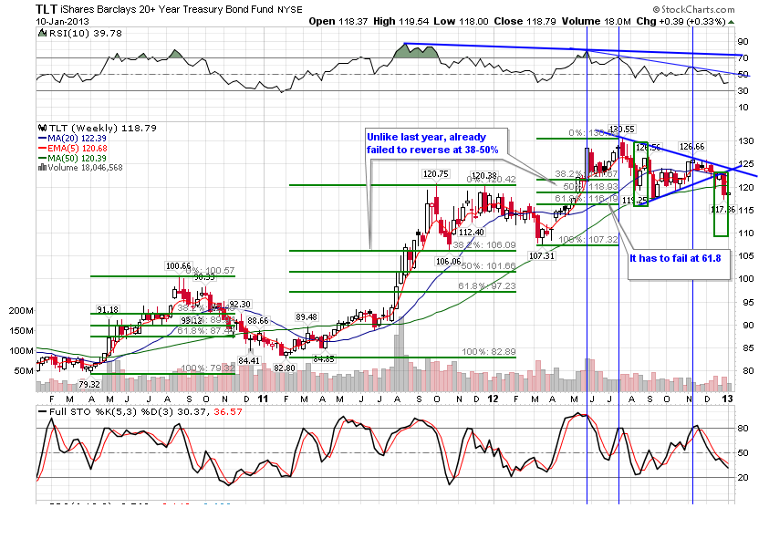Screen dimensions: 769x539
Task: Click the 130.55 peak price label
Action: [x=622, y=130]
